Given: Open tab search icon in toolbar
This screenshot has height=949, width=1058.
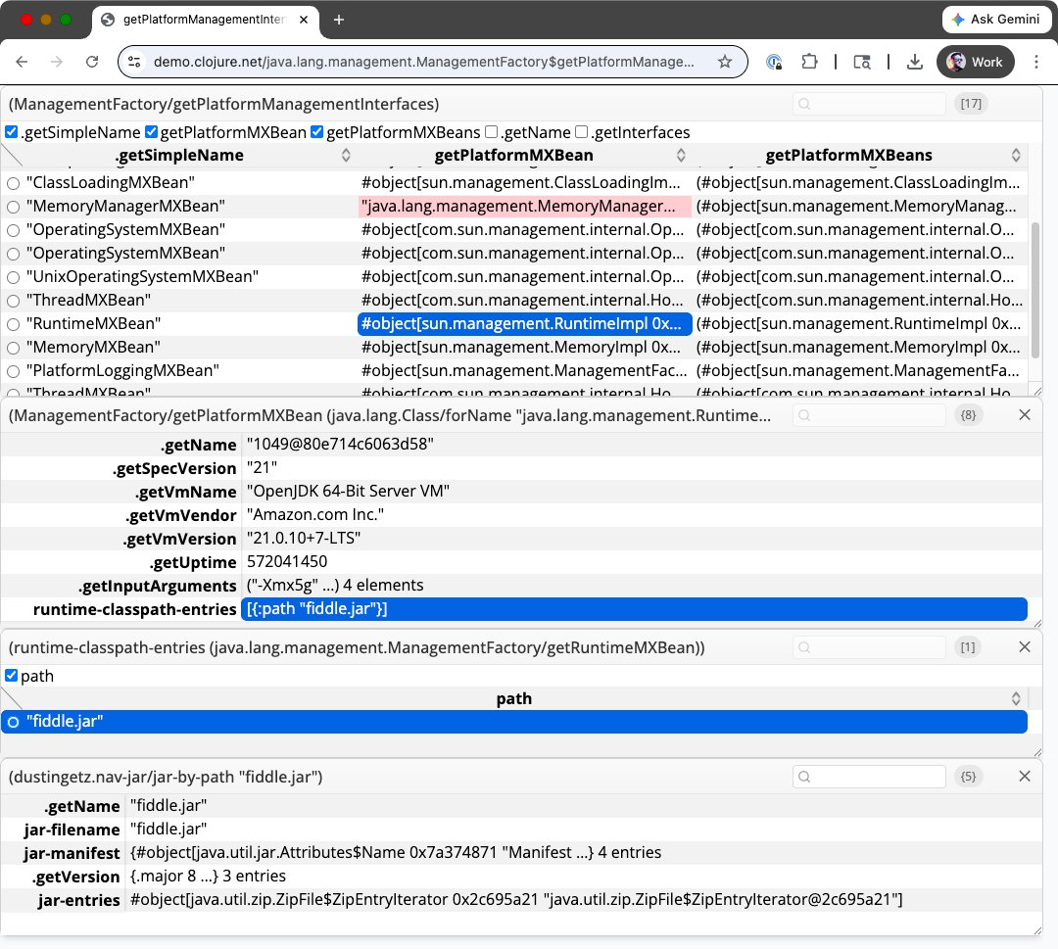Looking at the screenshot, I should [x=862, y=62].
